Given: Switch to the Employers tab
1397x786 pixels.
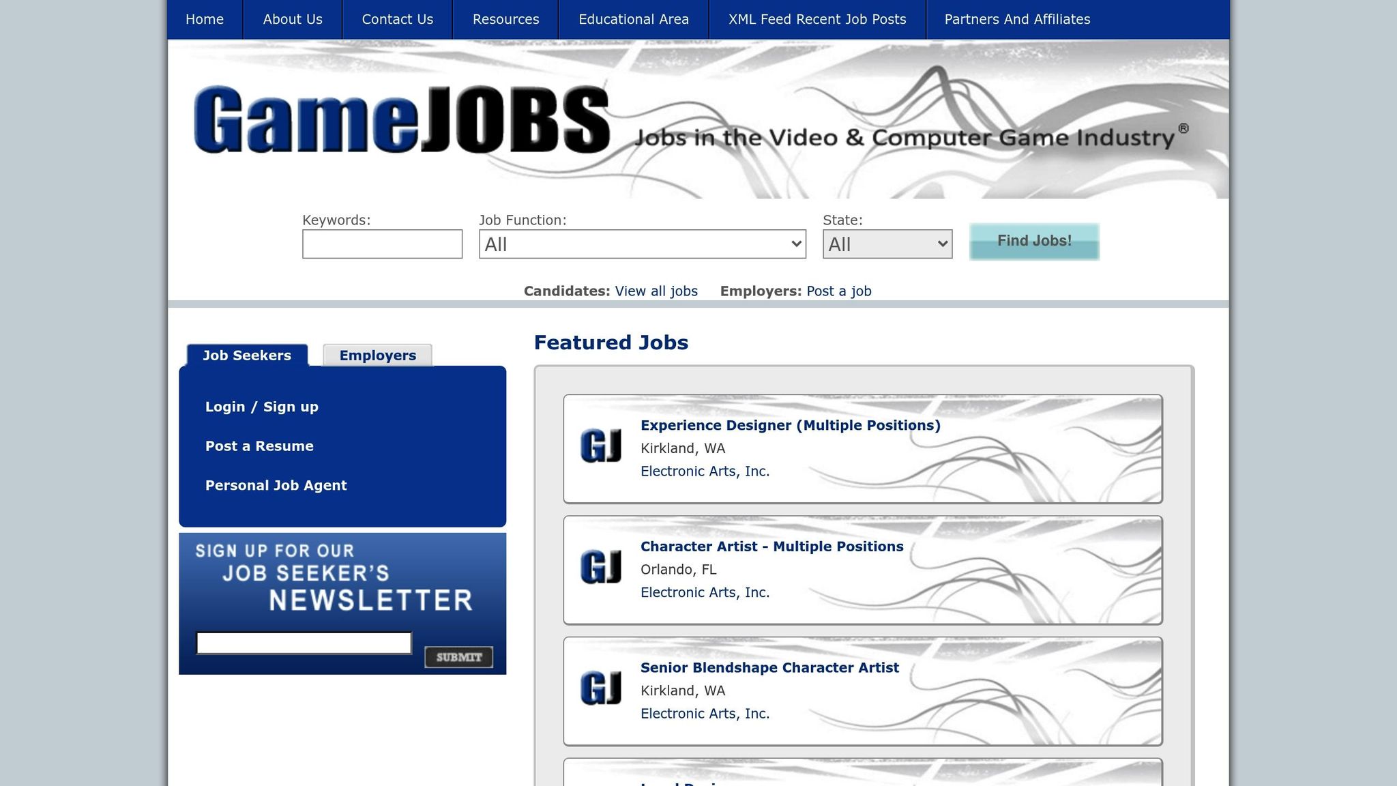Looking at the screenshot, I should [x=377, y=355].
